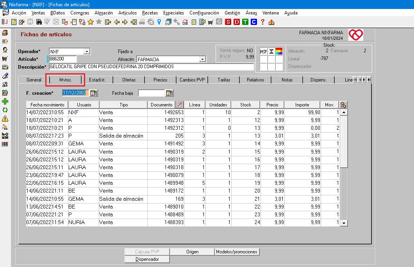The height and width of the screenshot is (267, 414).
Task: Click the red S toolbar button
Action: tap(228, 22)
